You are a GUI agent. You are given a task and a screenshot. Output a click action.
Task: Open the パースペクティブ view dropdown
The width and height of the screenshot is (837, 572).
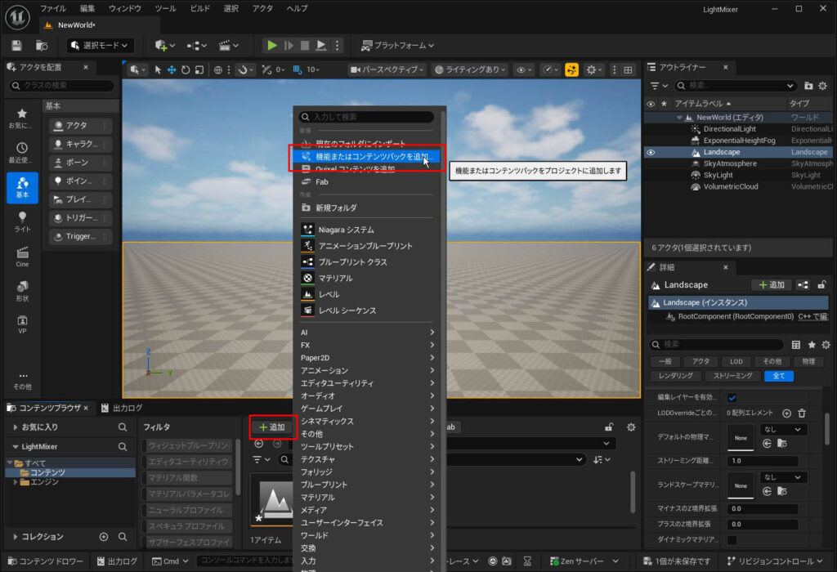(387, 70)
